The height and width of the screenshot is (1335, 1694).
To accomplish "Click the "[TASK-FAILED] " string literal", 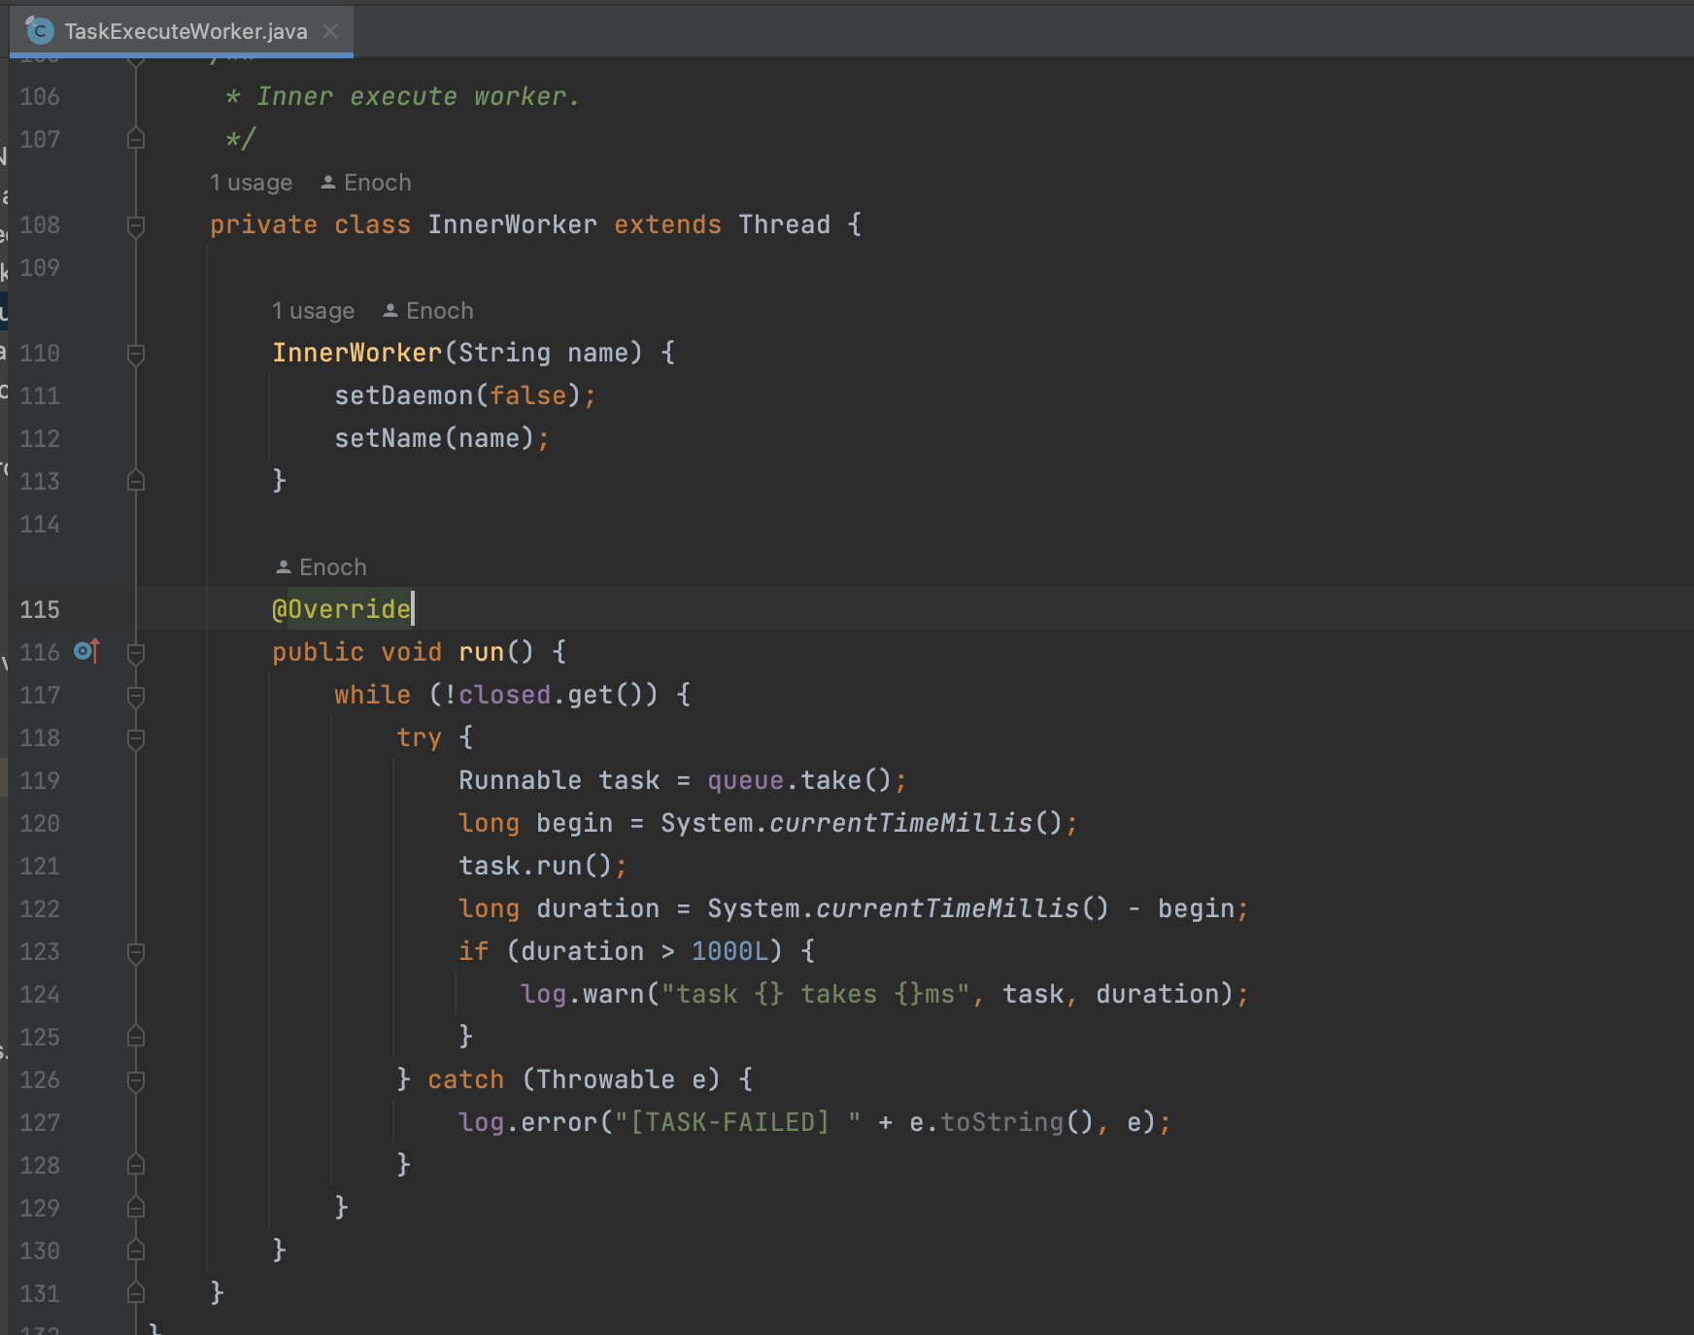I will click(737, 1122).
